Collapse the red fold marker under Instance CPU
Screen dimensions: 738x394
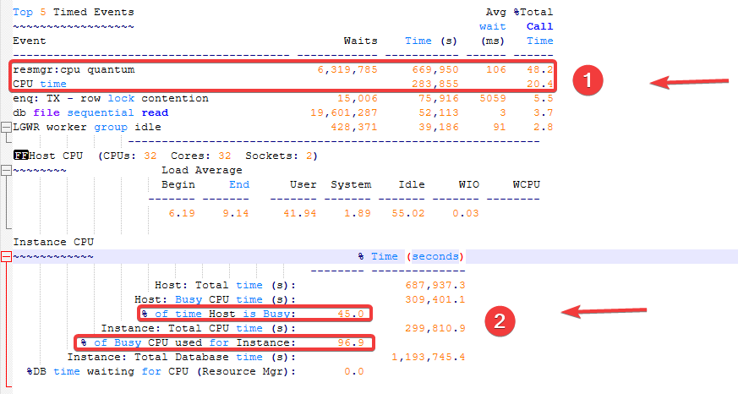click(x=6, y=257)
